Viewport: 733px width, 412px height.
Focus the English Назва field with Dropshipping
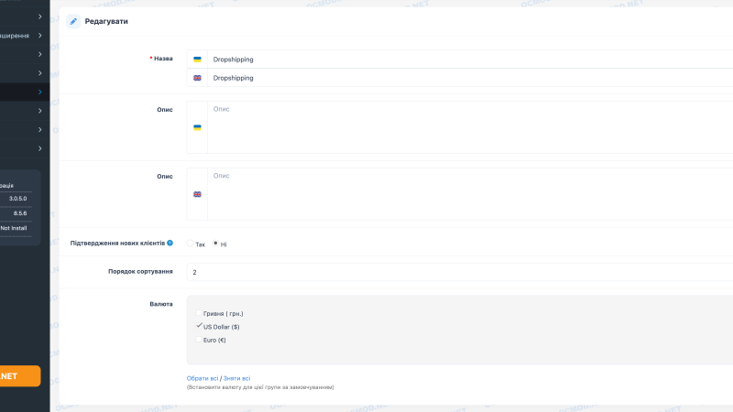pyautogui.click(x=470, y=78)
